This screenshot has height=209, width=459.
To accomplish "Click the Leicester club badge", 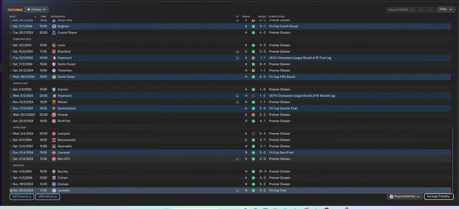I will point(54,190).
